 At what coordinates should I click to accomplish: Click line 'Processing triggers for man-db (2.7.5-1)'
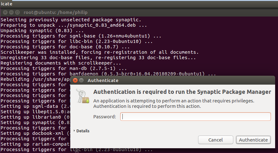(64, 68)
